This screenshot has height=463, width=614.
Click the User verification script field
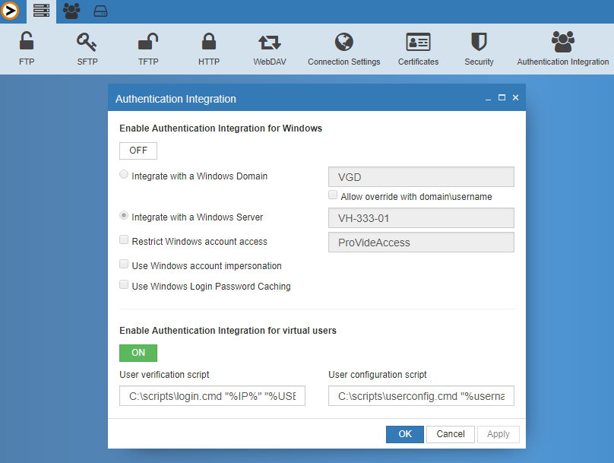tap(212, 396)
